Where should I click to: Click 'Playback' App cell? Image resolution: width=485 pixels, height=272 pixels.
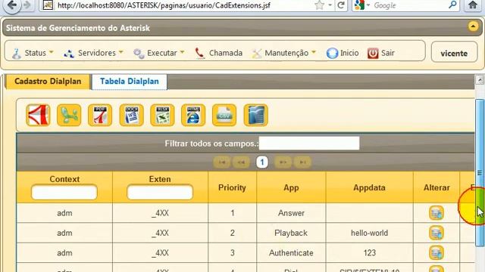click(x=291, y=233)
